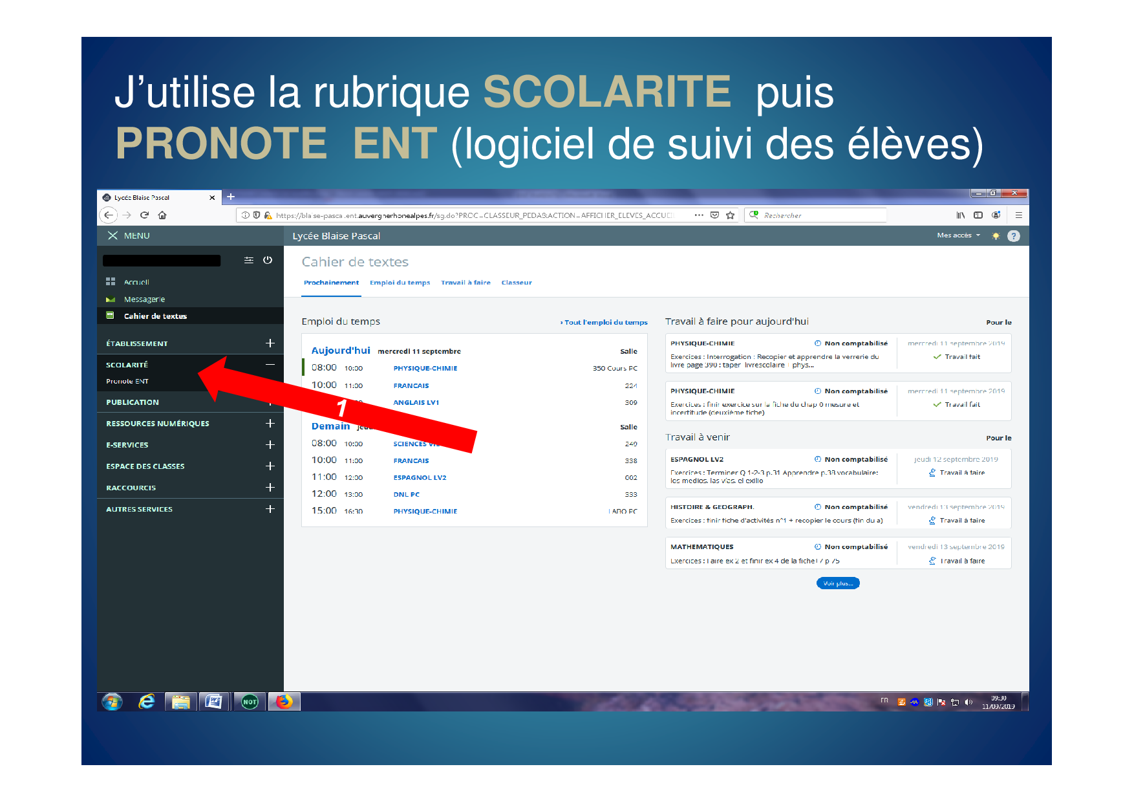Open Windows Explorer folder in taskbar
This screenshot has width=1134, height=802.
[x=181, y=702]
